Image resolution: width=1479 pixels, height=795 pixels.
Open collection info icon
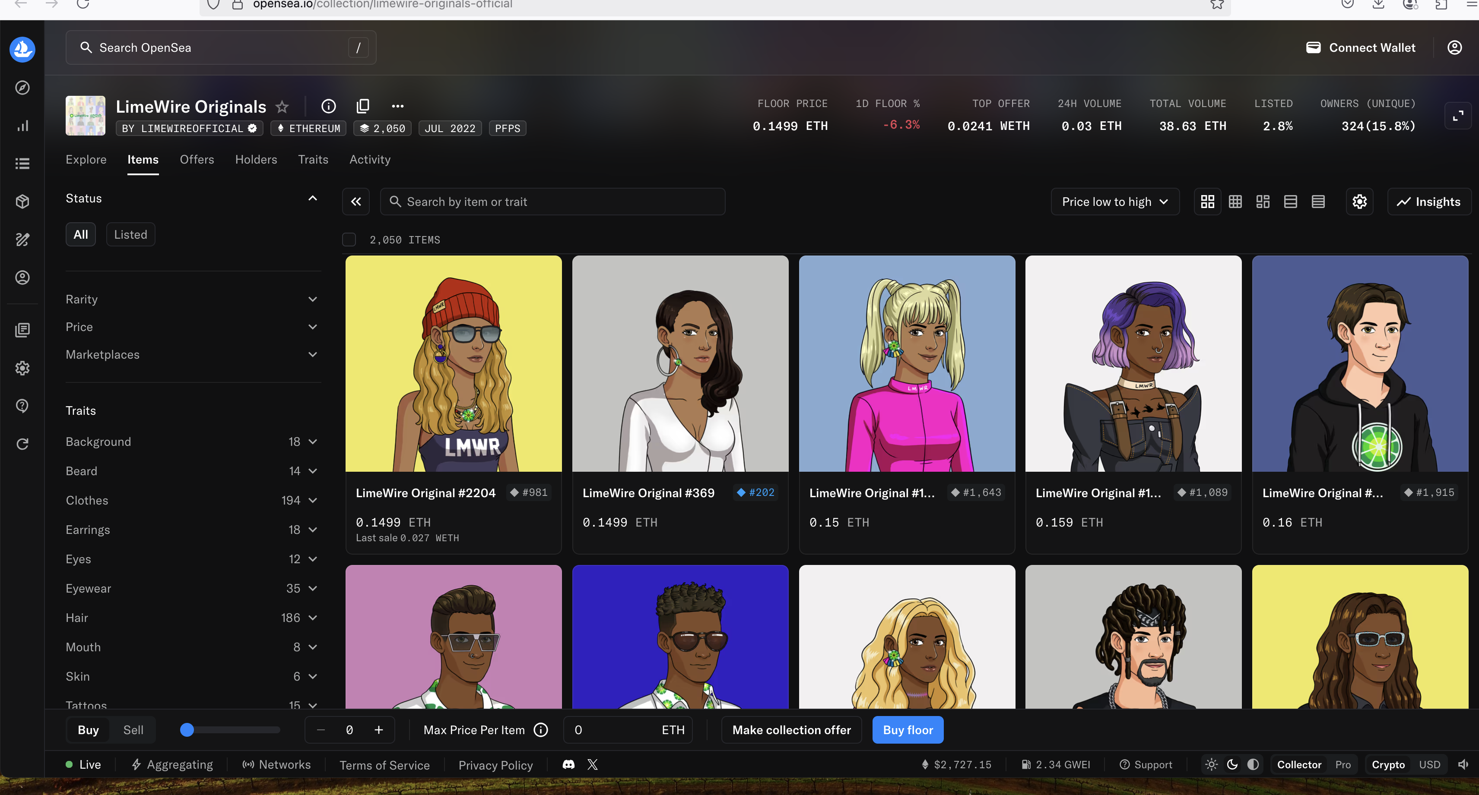pos(328,106)
